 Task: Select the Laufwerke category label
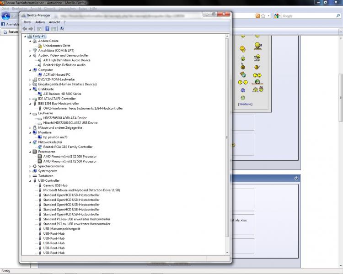(x=45, y=113)
